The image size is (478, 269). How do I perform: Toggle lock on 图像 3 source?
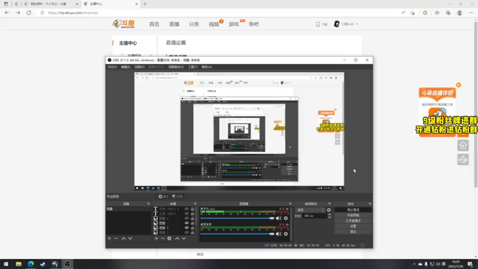pyautogui.click(x=192, y=233)
